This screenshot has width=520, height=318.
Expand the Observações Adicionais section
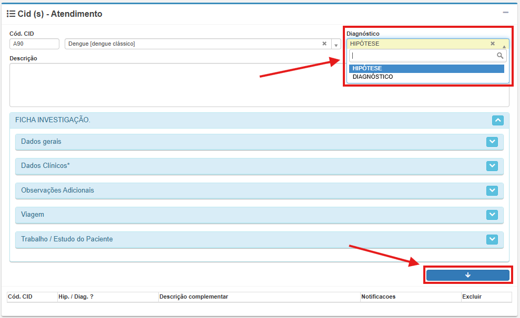pos(492,190)
